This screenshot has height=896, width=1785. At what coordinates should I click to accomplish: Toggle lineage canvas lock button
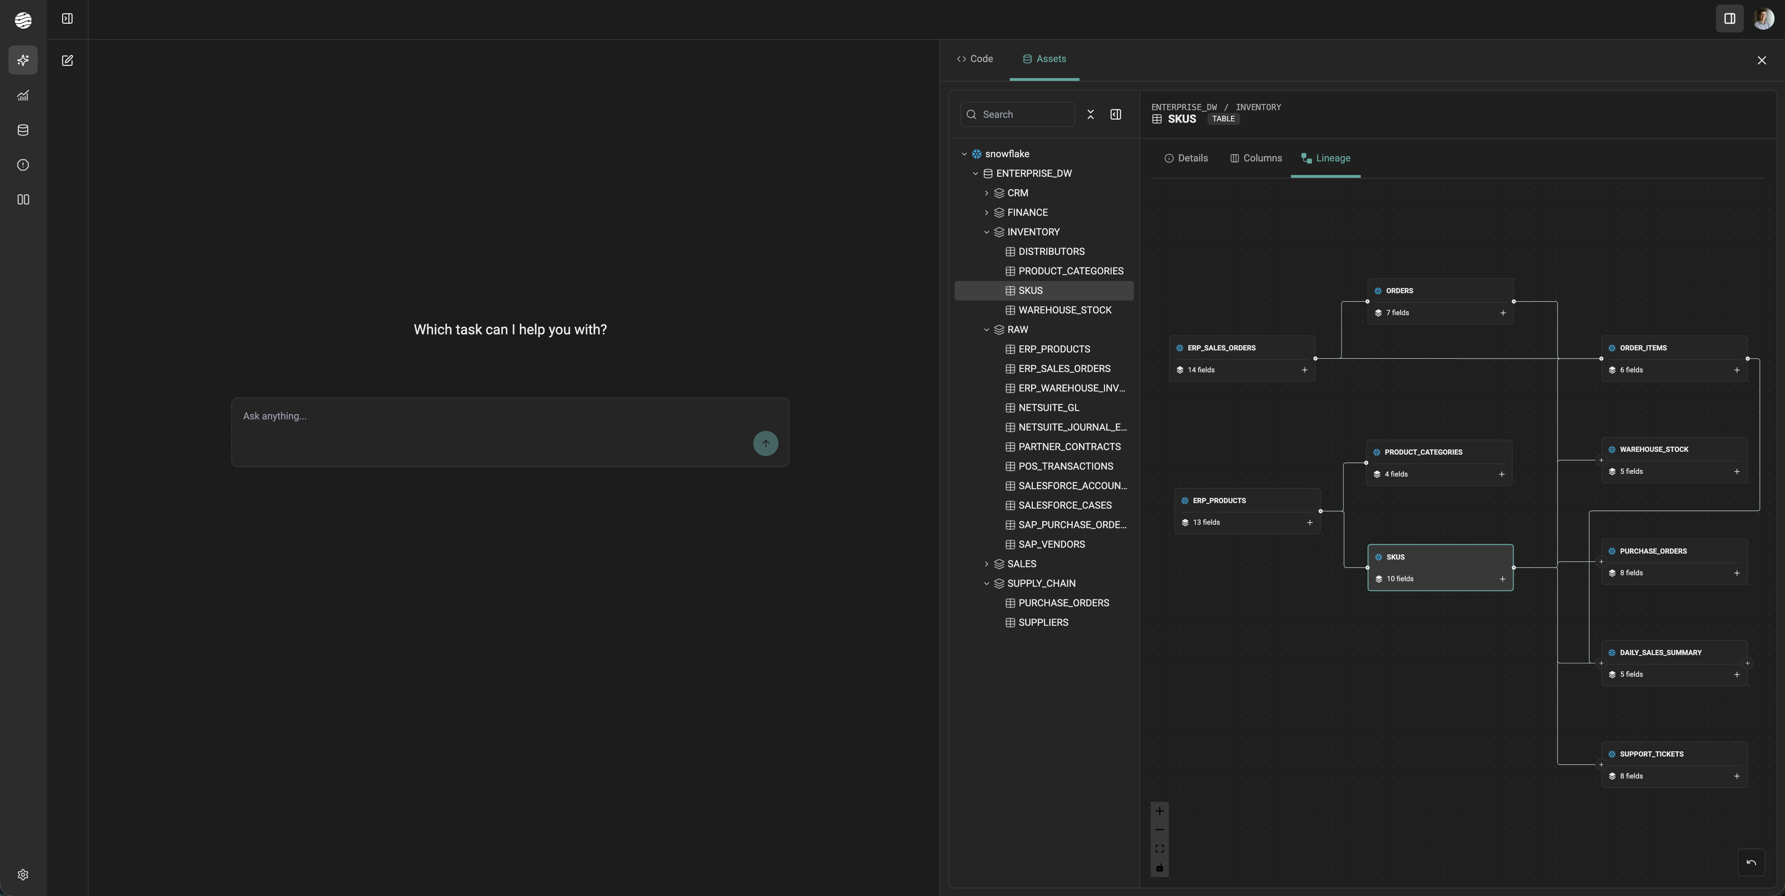[1159, 868]
